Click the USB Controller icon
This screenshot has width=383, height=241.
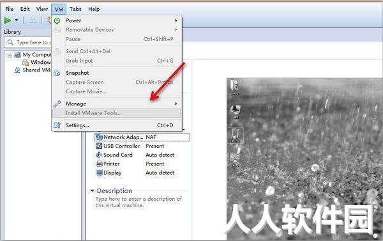(99, 146)
